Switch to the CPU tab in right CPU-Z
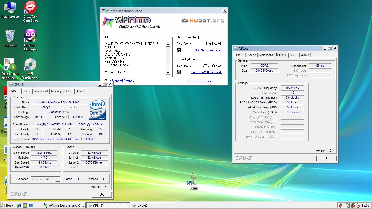This screenshot has width=372, height=209. tap(239, 55)
